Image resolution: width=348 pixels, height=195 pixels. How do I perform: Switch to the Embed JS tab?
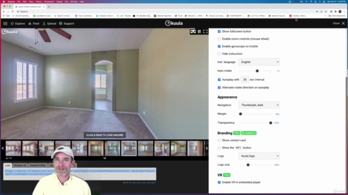[20, 165]
